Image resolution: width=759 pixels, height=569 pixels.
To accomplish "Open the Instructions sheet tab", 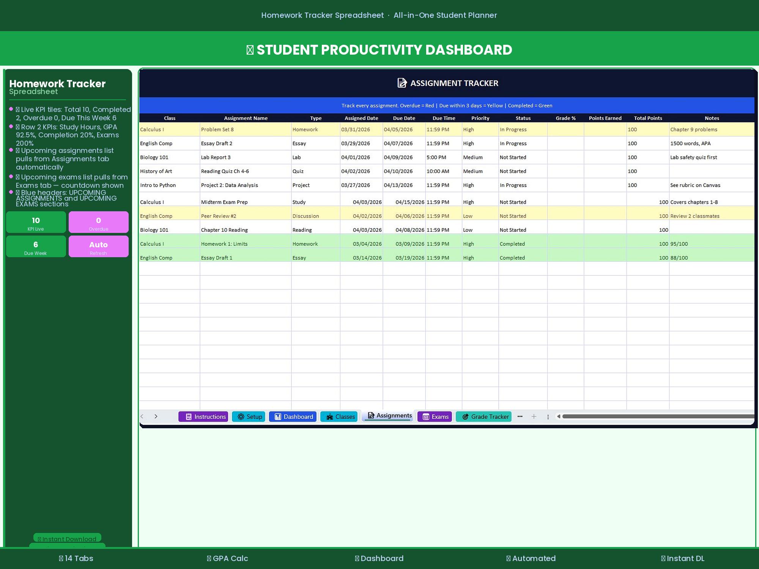I will click(x=203, y=417).
